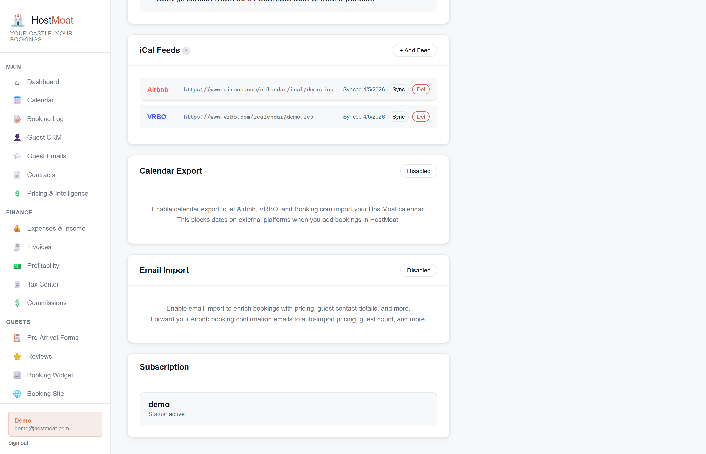
Task: Select the Airbnb feed URL text
Action: click(x=258, y=89)
